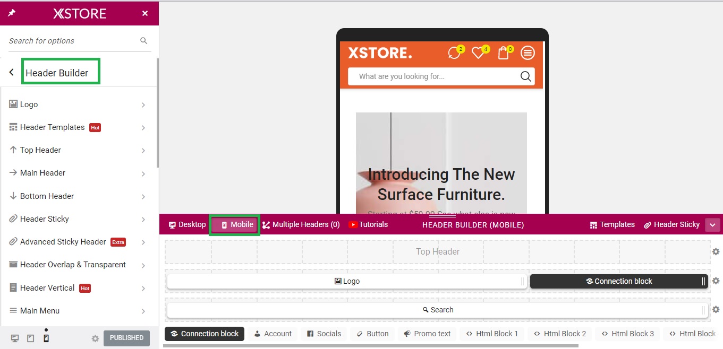
Task: Open Header Sticky in builder toolbar
Action: tap(671, 224)
